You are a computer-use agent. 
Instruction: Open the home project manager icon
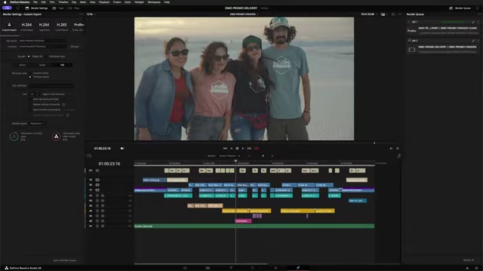pos(467,268)
